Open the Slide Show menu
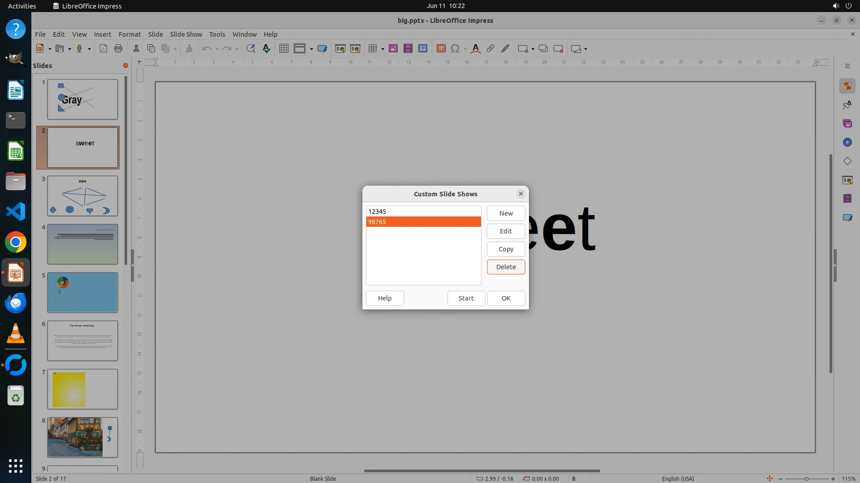Image resolution: width=860 pixels, height=483 pixels. tap(186, 34)
